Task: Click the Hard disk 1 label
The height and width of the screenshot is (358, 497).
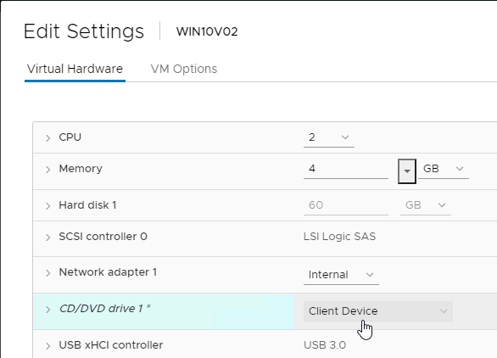Action: tap(87, 205)
